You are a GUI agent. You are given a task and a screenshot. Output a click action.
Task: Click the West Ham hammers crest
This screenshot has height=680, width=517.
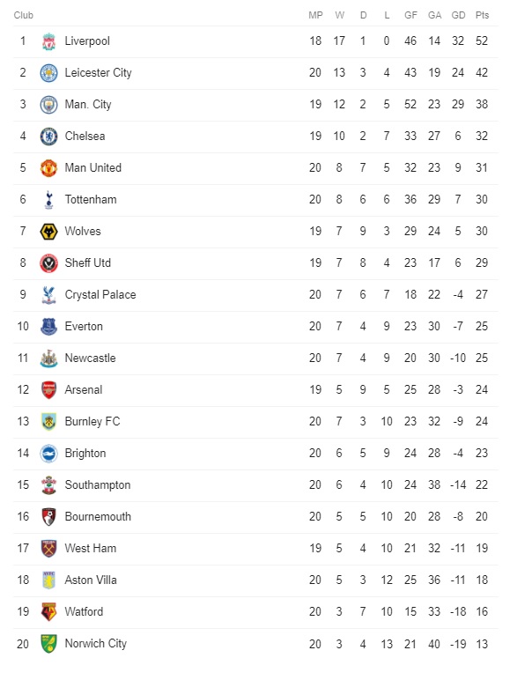pos(48,549)
